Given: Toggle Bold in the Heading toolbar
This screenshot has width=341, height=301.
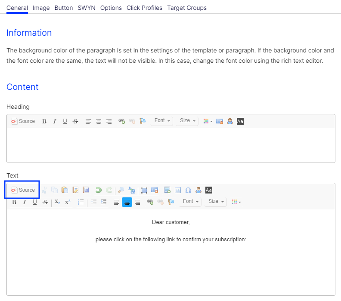Looking at the screenshot, I should coord(44,121).
